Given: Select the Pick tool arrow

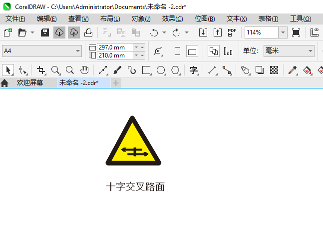Looking at the screenshot, I should 8,70.
